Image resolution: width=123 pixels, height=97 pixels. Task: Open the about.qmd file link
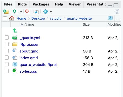coord(29,51)
